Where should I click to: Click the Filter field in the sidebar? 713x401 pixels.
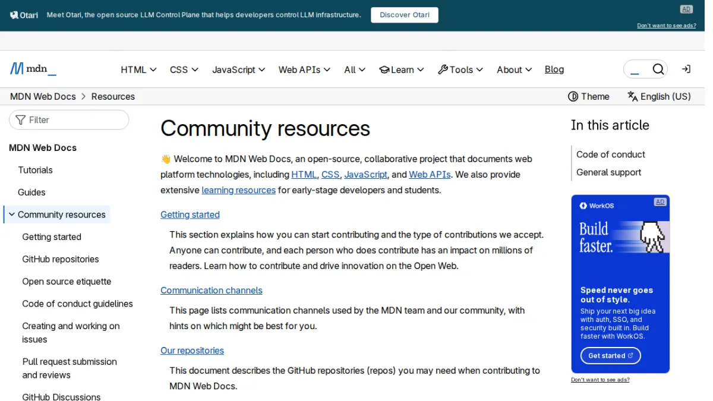click(x=69, y=120)
